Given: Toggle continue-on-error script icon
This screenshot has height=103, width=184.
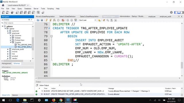Looking at the screenshot, I should (x=63, y=20).
